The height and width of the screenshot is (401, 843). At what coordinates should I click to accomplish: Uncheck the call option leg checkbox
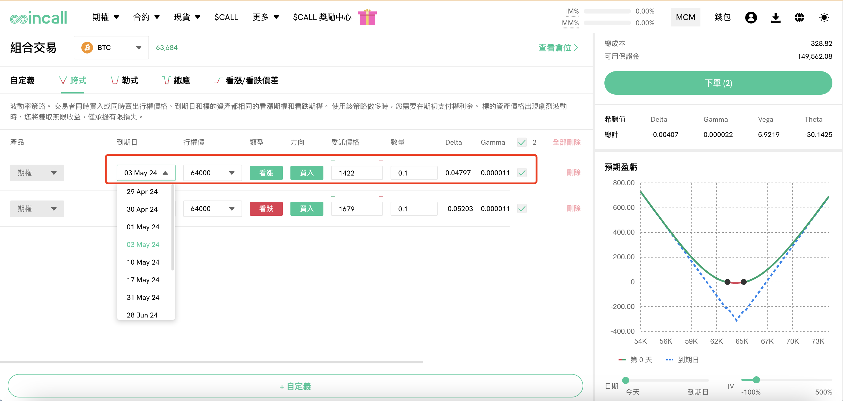522,173
